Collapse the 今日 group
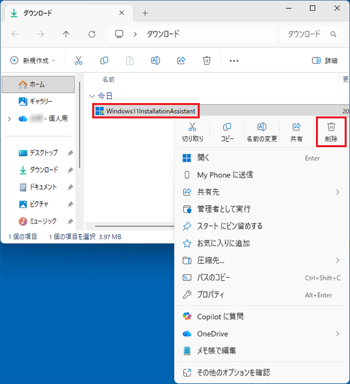Viewport: 350px width, 384px height. (92, 96)
